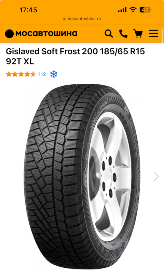This screenshot has height=276, width=164.
Task: Open the 112 reviews link
Action: (42, 74)
